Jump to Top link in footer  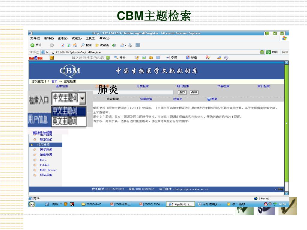pos(279,189)
